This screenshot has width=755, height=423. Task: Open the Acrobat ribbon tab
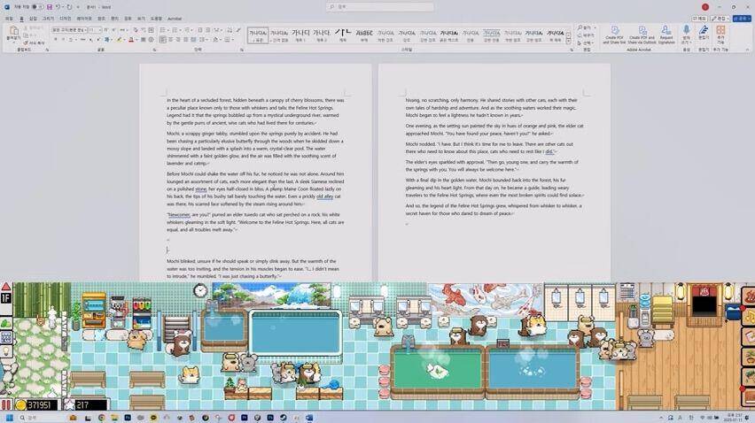pos(175,19)
